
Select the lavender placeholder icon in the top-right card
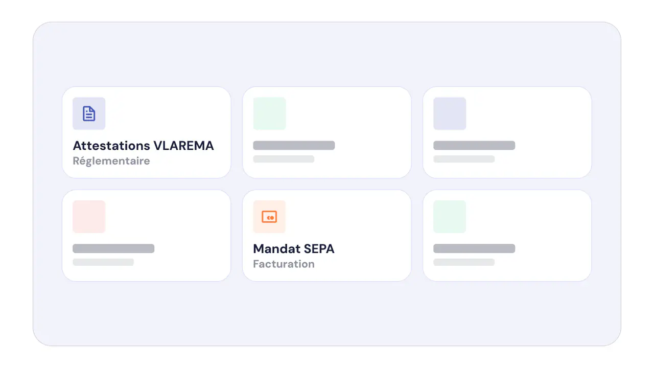pos(450,113)
